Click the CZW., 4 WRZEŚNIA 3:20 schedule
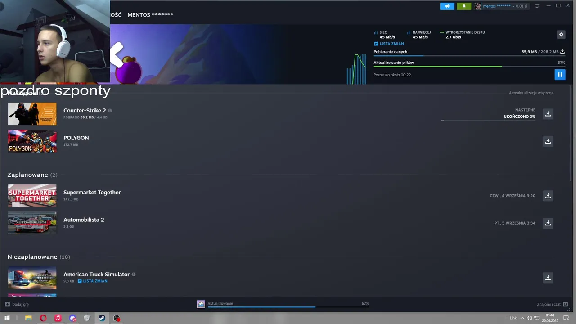This screenshot has width=576, height=324. coord(513,196)
